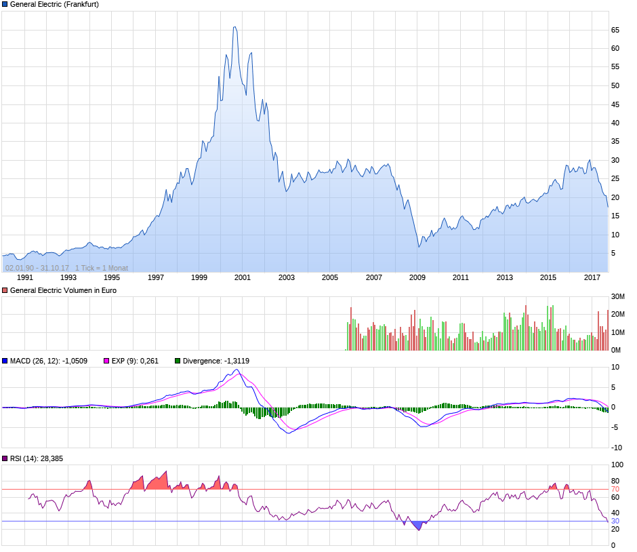Click the blue General Electric (Frankfurt) legend icon
The image size is (637, 552).
tap(5, 4)
